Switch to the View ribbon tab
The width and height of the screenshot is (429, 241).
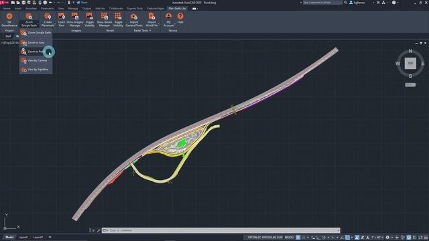pos(61,9)
